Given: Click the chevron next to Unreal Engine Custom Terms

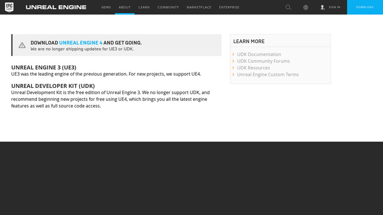Looking at the screenshot, I should tap(233, 74).
